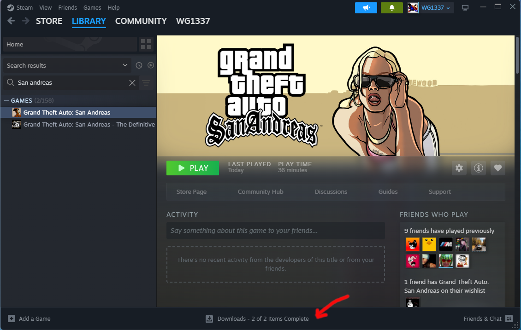Select San Andreas – The Definitive entry

78,124
